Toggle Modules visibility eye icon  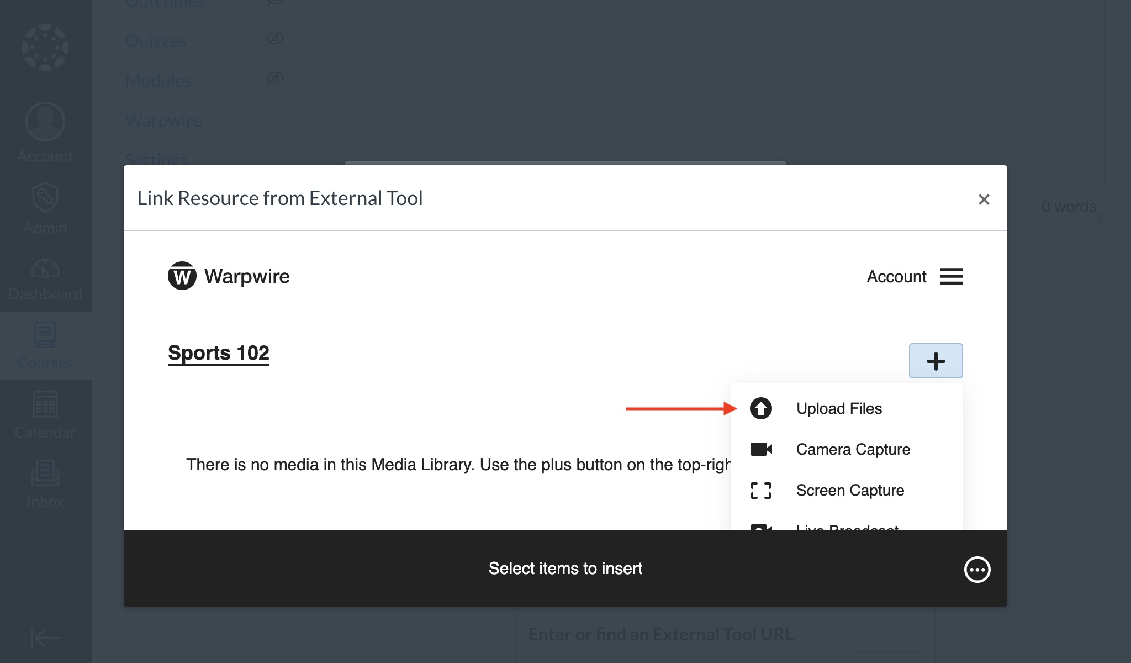[274, 78]
